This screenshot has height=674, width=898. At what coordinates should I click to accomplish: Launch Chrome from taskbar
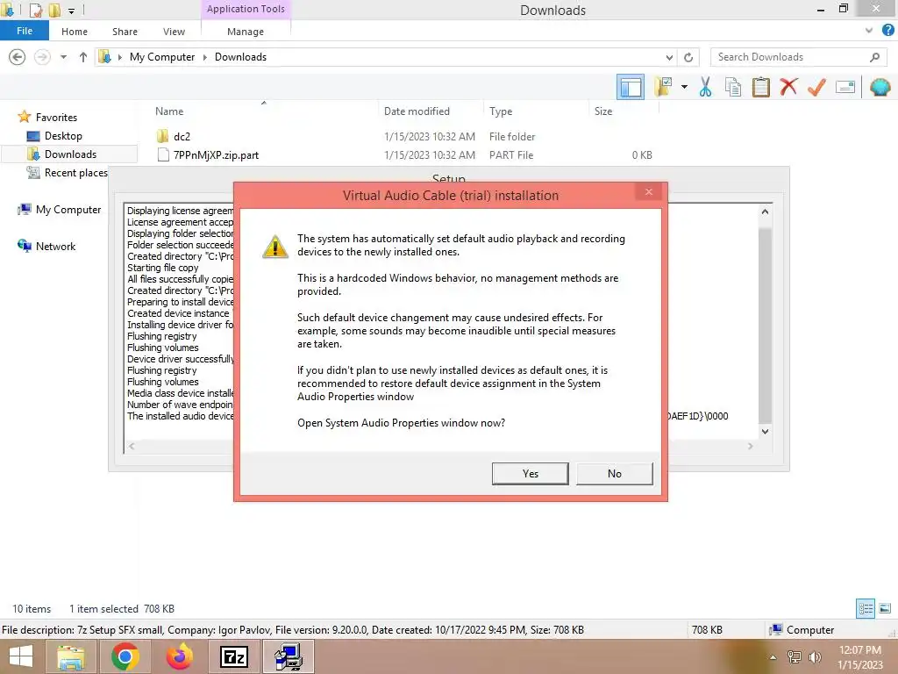125,656
